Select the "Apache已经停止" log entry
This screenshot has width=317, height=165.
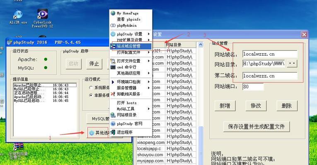pyautogui.click(x=45, y=85)
